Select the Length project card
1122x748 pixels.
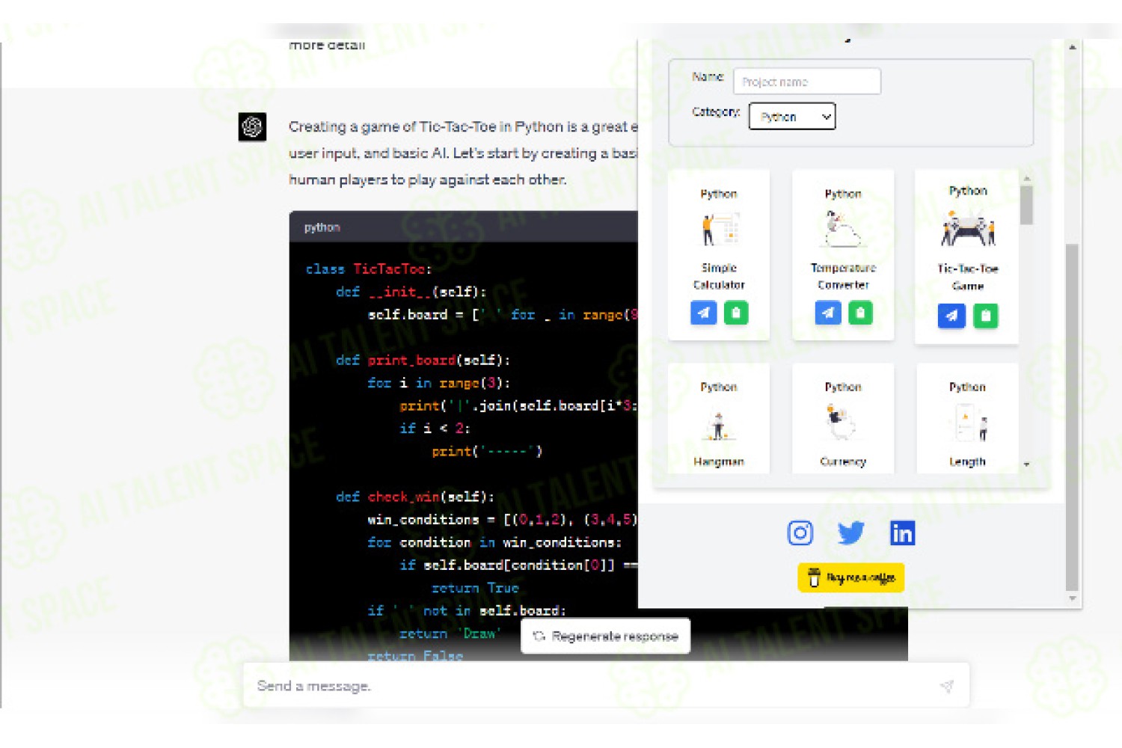(967, 419)
